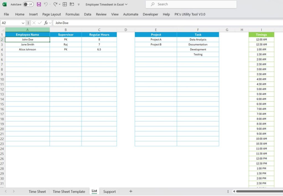
Task: Click the Undo icon
Action: pyautogui.click(x=46, y=4)
